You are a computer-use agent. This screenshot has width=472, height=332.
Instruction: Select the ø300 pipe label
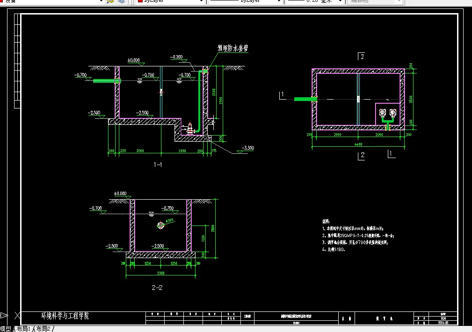[x=169, y=221]
